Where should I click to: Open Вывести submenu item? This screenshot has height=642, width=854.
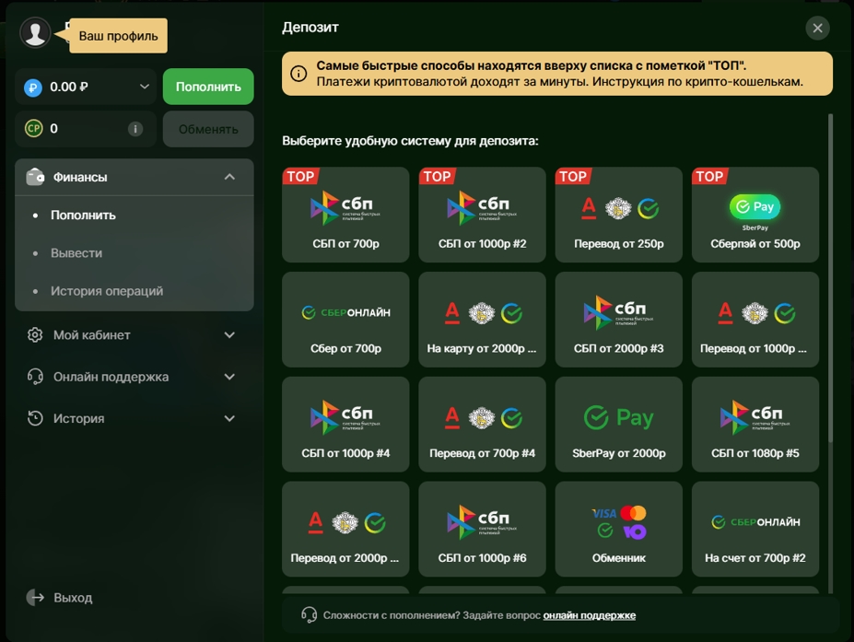76,253
